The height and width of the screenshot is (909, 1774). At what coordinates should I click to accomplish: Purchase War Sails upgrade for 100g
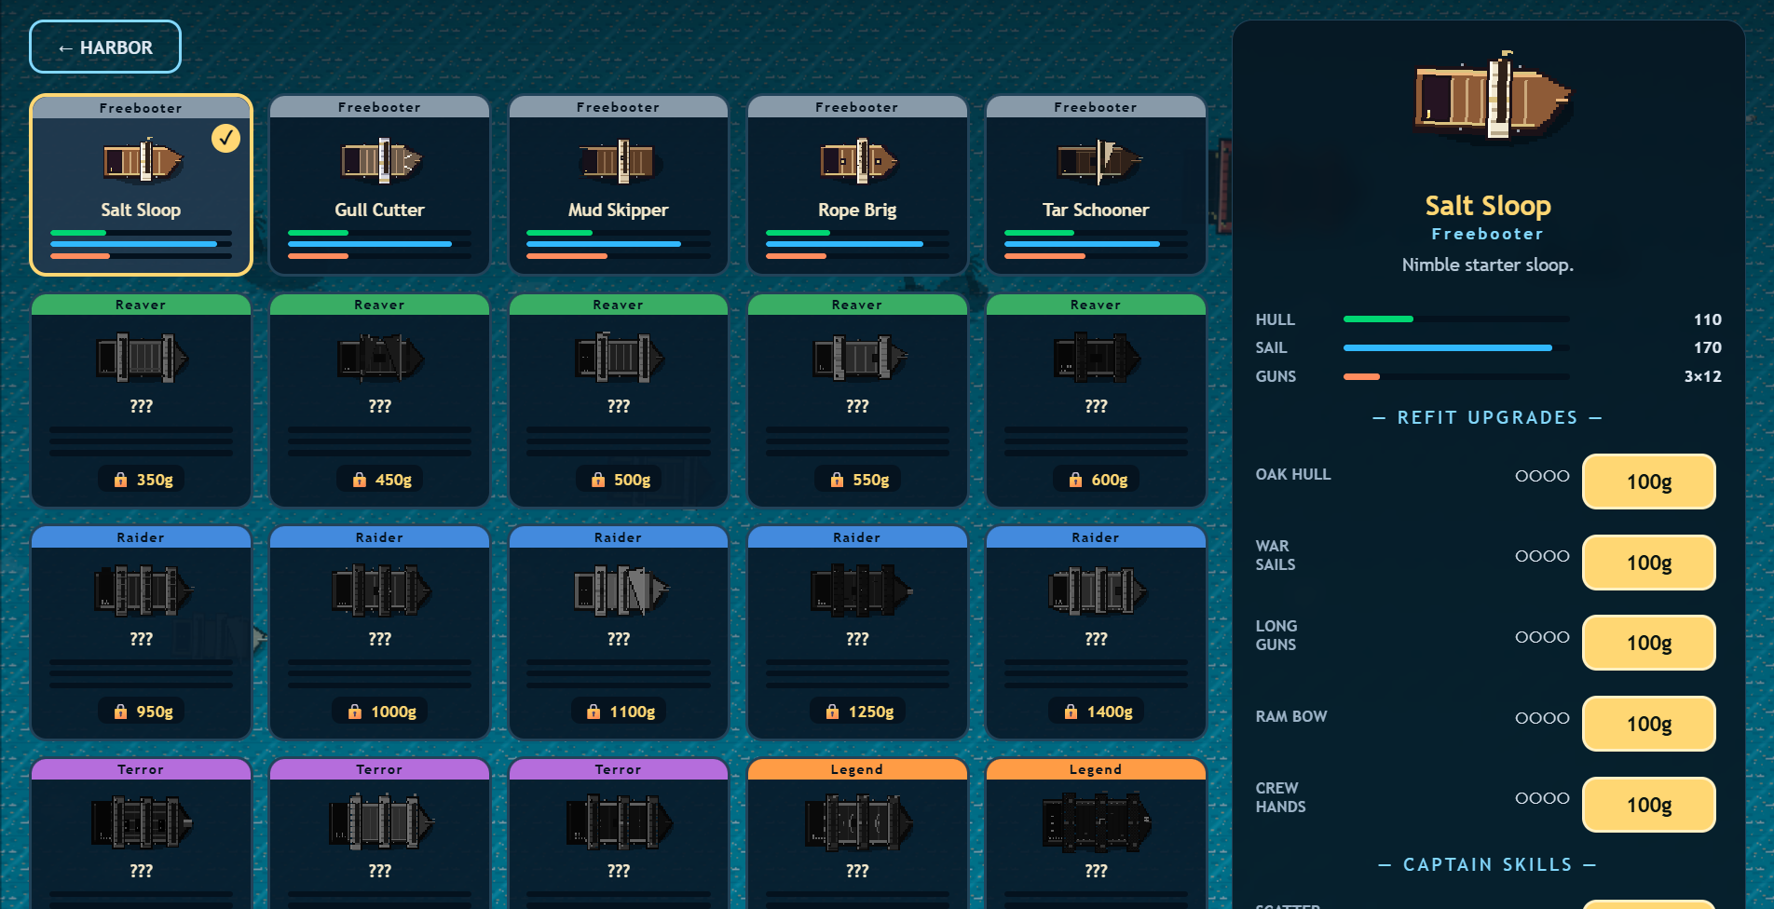point(1649,563)
